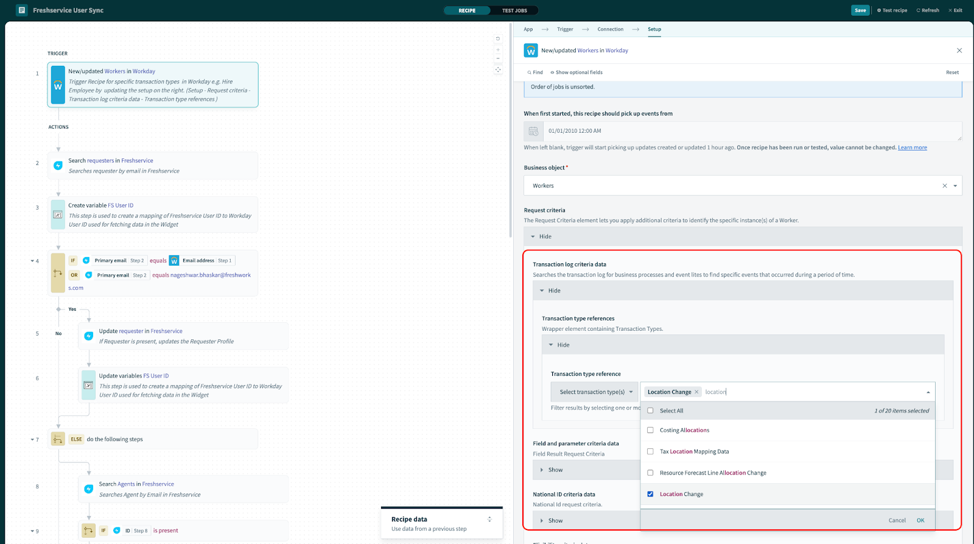Confirm transaction type selection with OK
The height and width of the screenshot is (544, 974).
[x=920, y=520]
